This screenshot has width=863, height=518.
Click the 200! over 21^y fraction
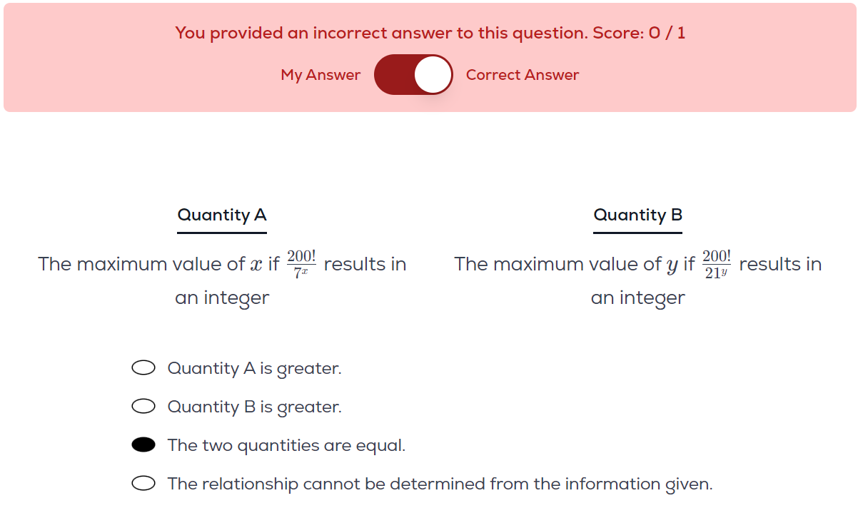[x=717, y=264]
